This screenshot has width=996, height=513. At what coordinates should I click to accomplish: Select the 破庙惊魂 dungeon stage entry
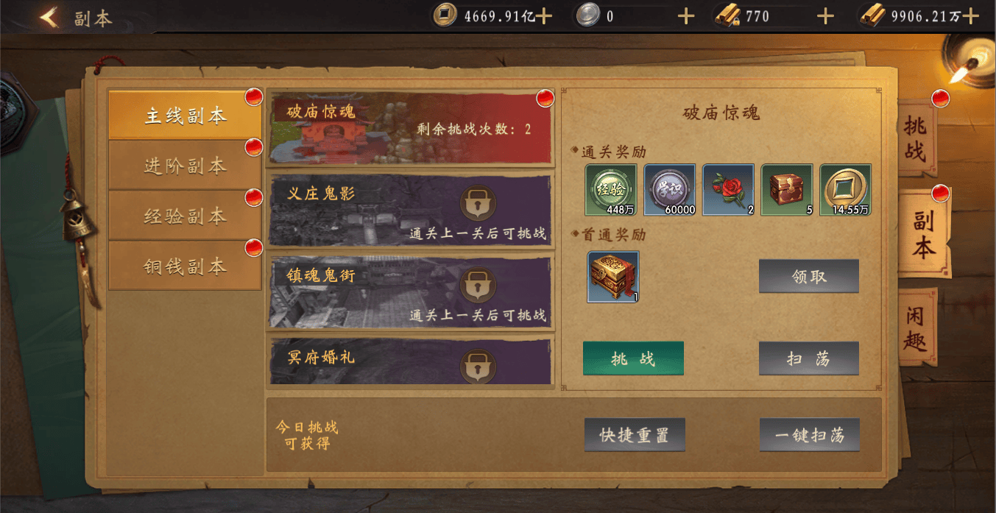411,127
